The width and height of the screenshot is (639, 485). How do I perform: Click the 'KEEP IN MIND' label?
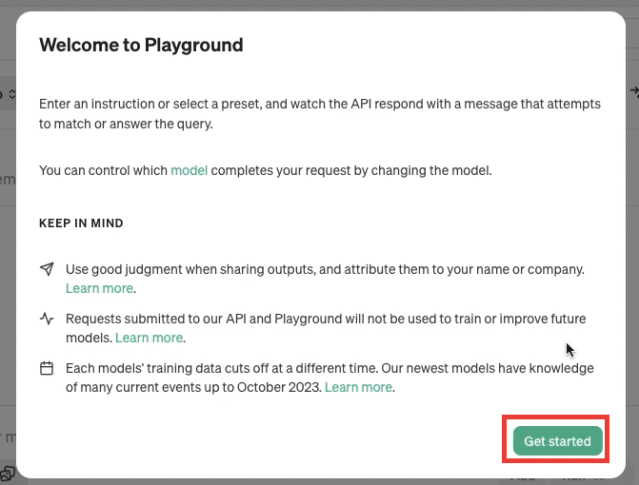[81, 223]
